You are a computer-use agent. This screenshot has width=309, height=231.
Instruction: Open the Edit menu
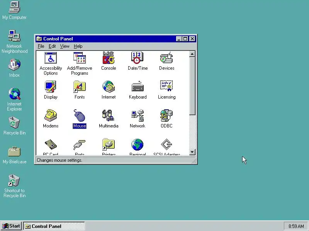click(x=52, y=46)
